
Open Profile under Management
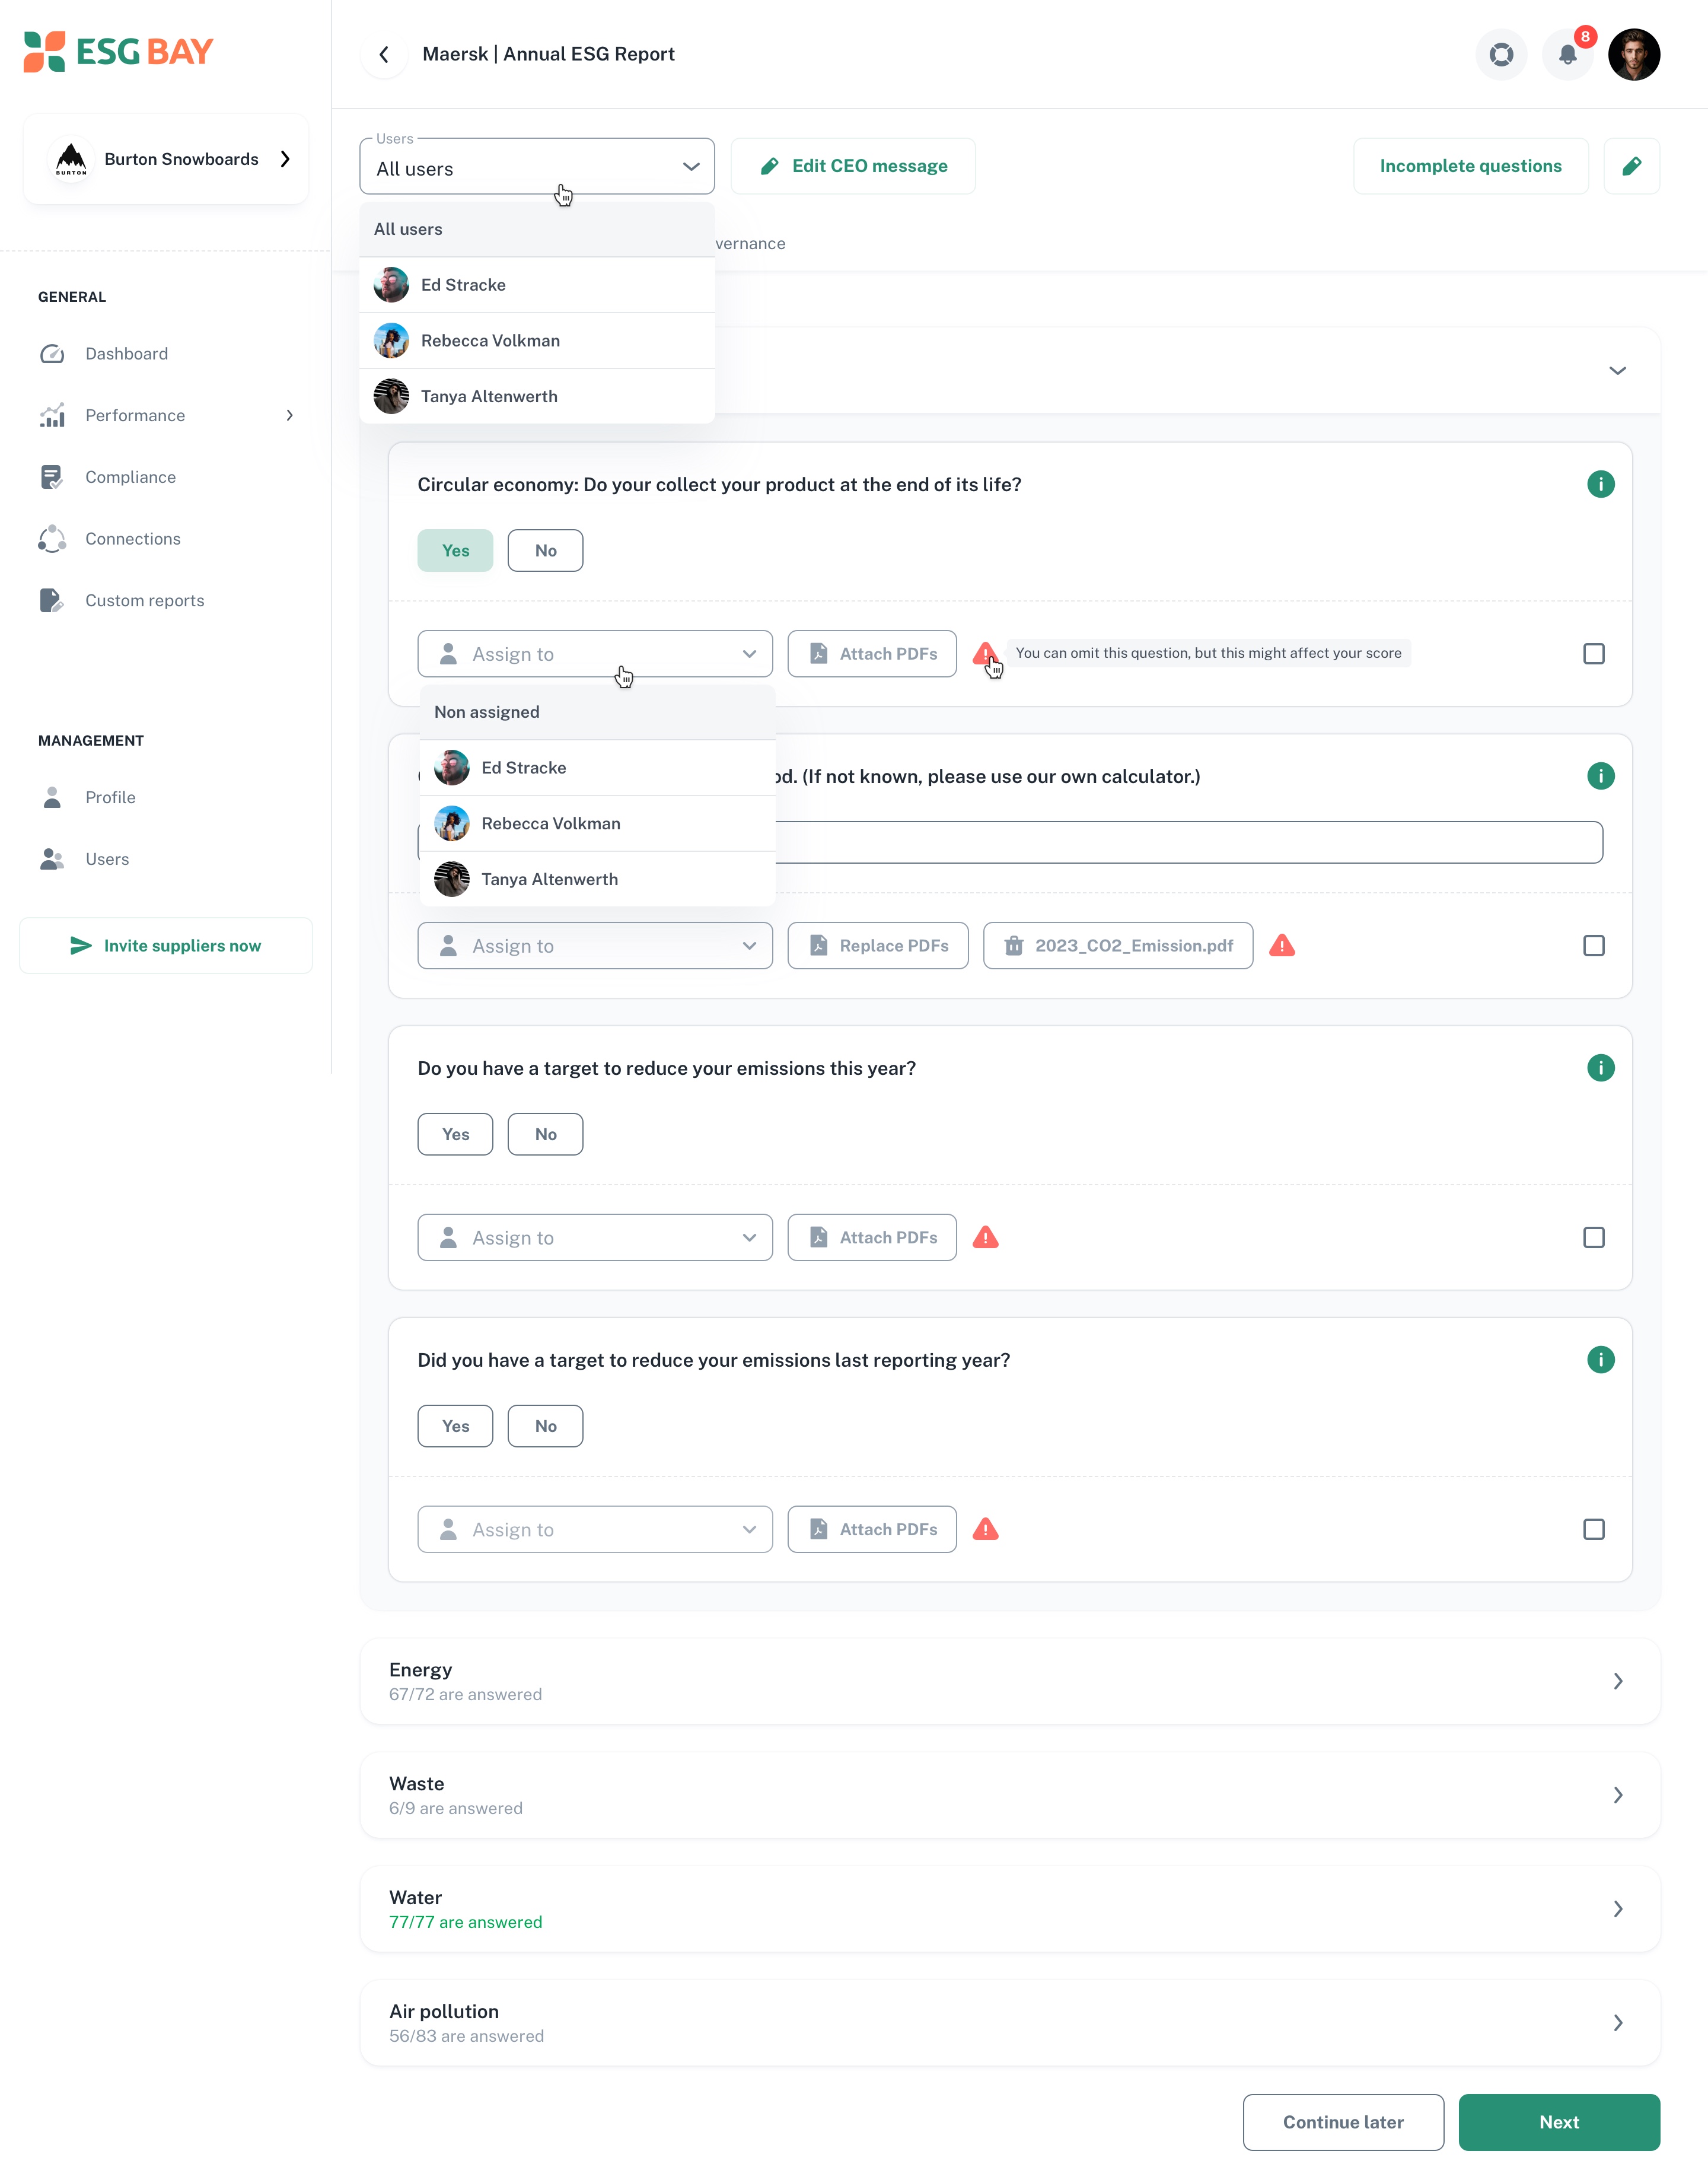[111, 798]
